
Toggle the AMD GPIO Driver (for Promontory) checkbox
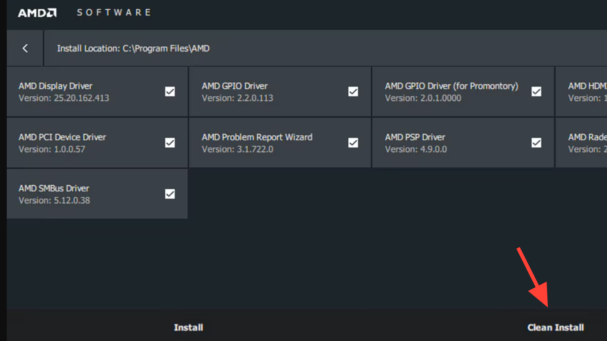pos(536,92)
